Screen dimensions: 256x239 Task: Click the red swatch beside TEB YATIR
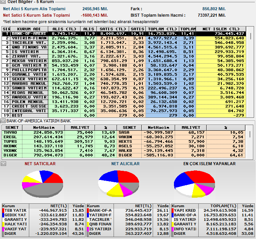[3, 211]
